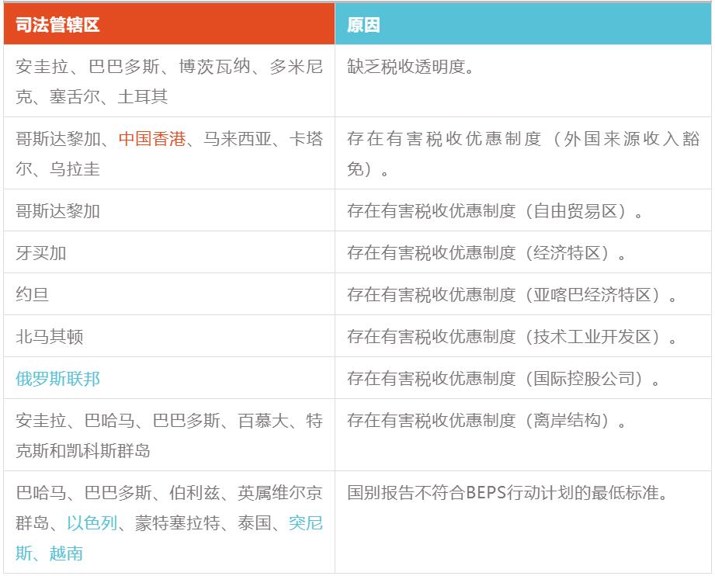Click the 约旦 jurisdiction cell
This screenshot has height=576, width=715.
33,295
